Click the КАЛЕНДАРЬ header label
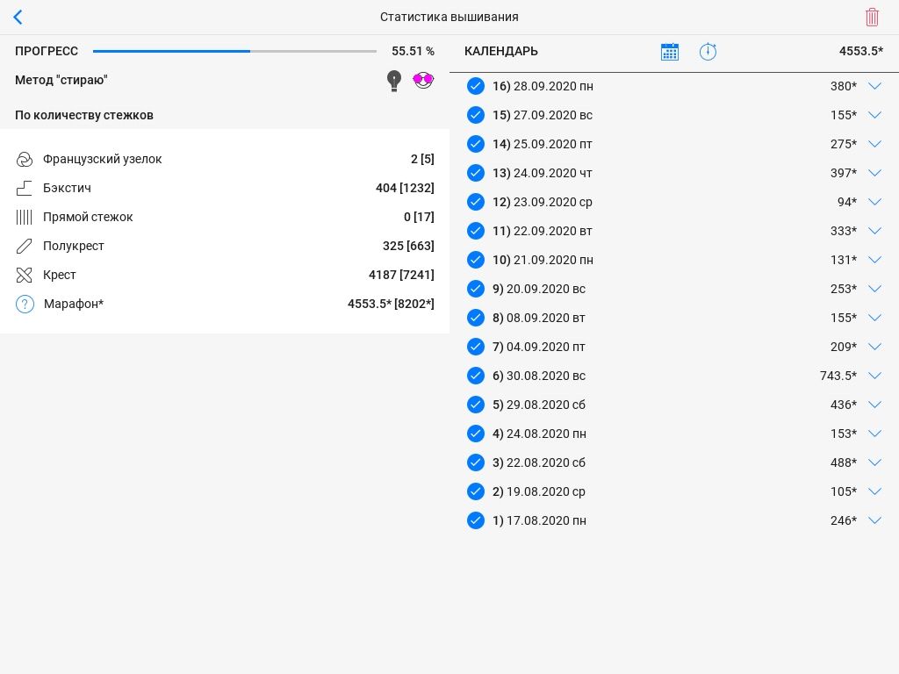The width and height of the screenshot is (899, 674). click(501, 52)
